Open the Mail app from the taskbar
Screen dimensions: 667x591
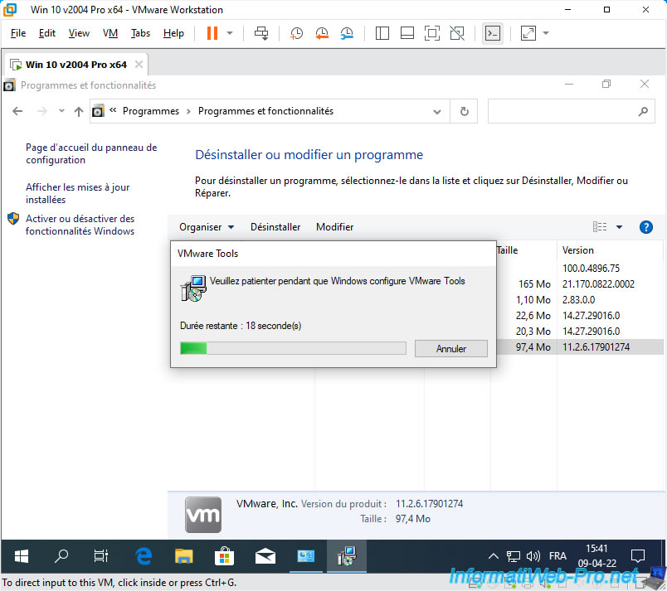tap(265, 556)
